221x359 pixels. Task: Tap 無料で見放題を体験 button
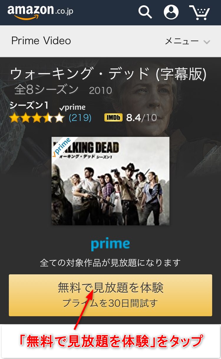pyautogui.click(x=111, y=295)
